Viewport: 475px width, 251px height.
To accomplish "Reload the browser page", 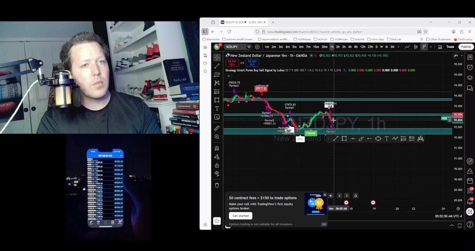I will click(x=229, y=32).
